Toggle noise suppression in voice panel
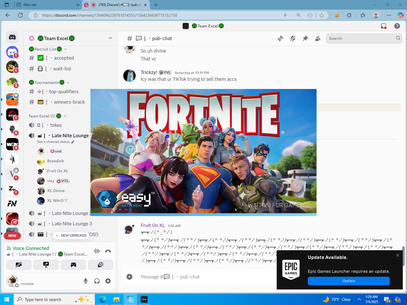Screen dimensions: 407x305 97,251
